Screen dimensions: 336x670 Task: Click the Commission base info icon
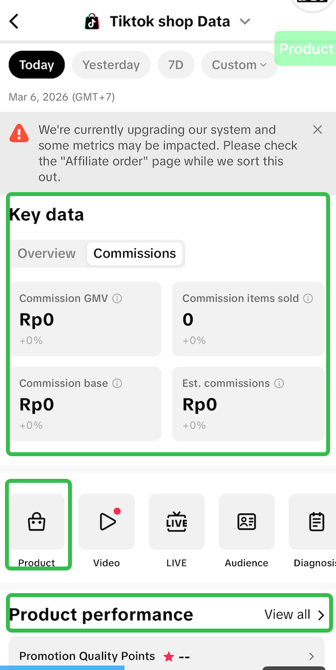pyautogui.click(x=117, y=383)
